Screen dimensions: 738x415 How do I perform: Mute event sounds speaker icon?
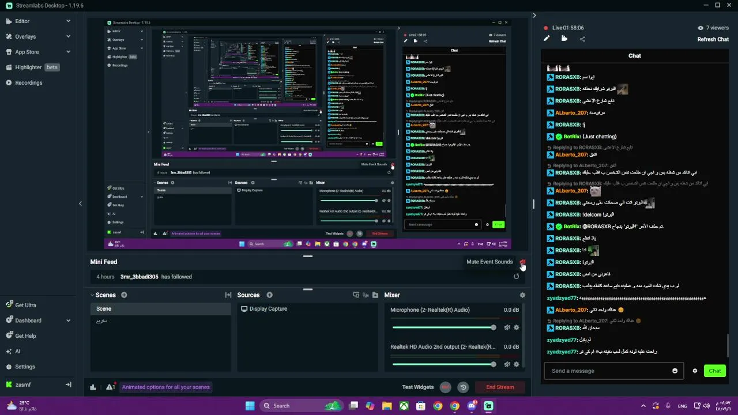[x=522, y=262]
